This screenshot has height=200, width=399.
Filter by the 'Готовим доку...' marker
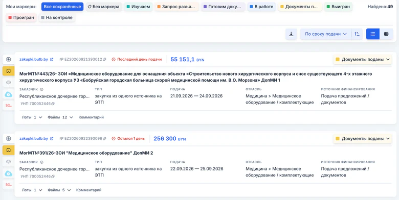pyautogui.click(x=223, y=7)
